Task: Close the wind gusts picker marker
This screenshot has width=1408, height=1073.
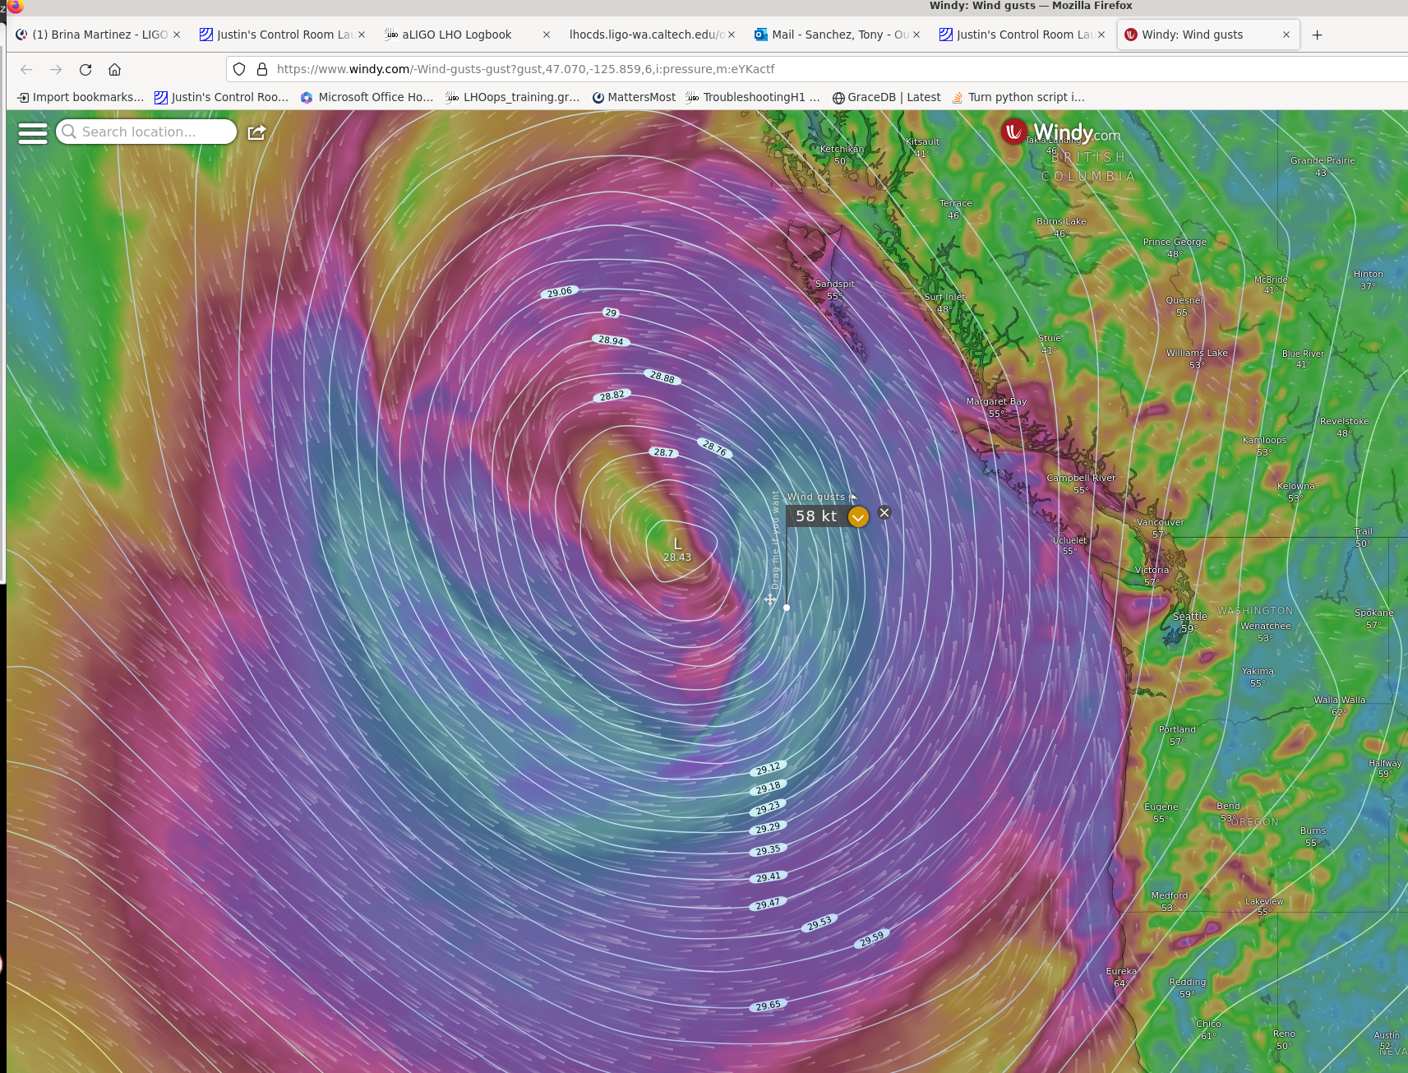Action: pos(884,512)
